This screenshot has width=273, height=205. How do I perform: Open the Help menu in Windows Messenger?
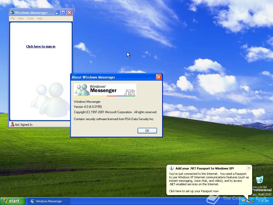[x=39, y=18]
